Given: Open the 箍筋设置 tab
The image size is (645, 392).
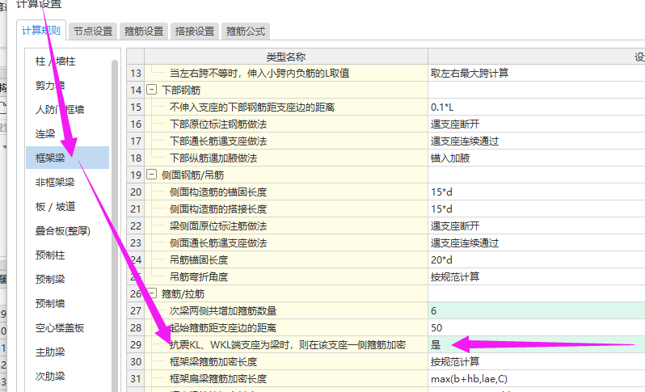Looking at the screenshot, I should 144,32.
